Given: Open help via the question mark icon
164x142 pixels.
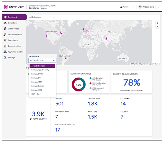Looking at the screenshot, I should pos(159,7).
